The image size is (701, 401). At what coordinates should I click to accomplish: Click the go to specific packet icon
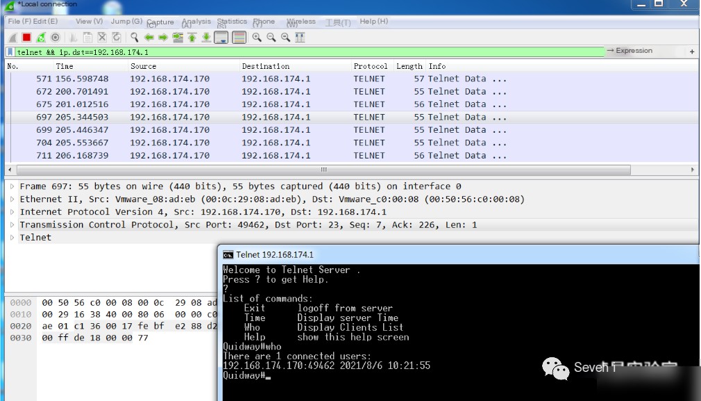[178, 38]
